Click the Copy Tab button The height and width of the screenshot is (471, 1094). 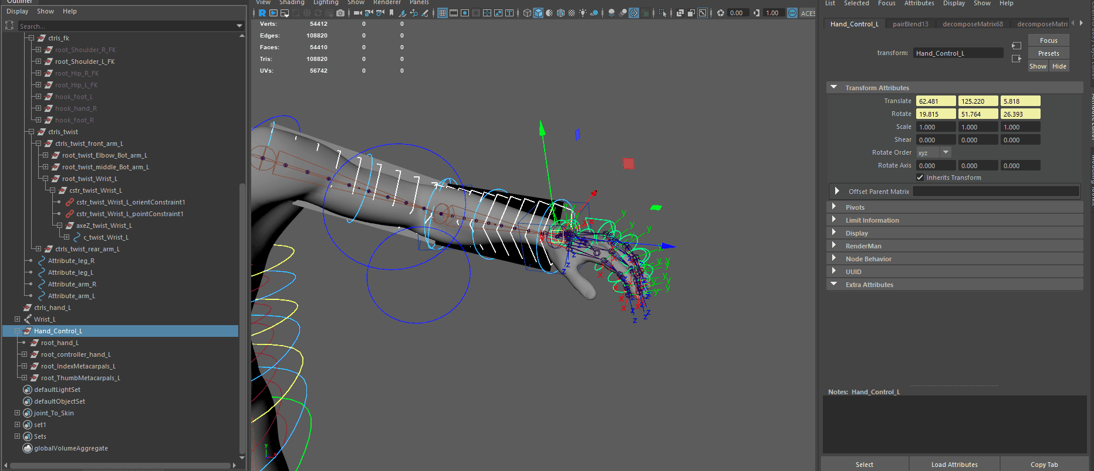(1044, 465)
